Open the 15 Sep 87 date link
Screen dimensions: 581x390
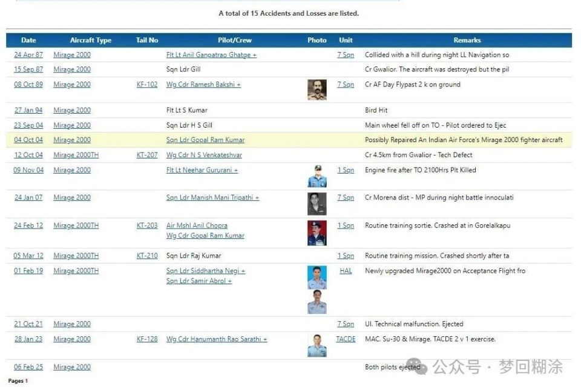coord(28,69)
